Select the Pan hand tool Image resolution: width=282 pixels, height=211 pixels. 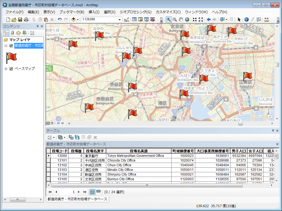[x=181, y=20]
